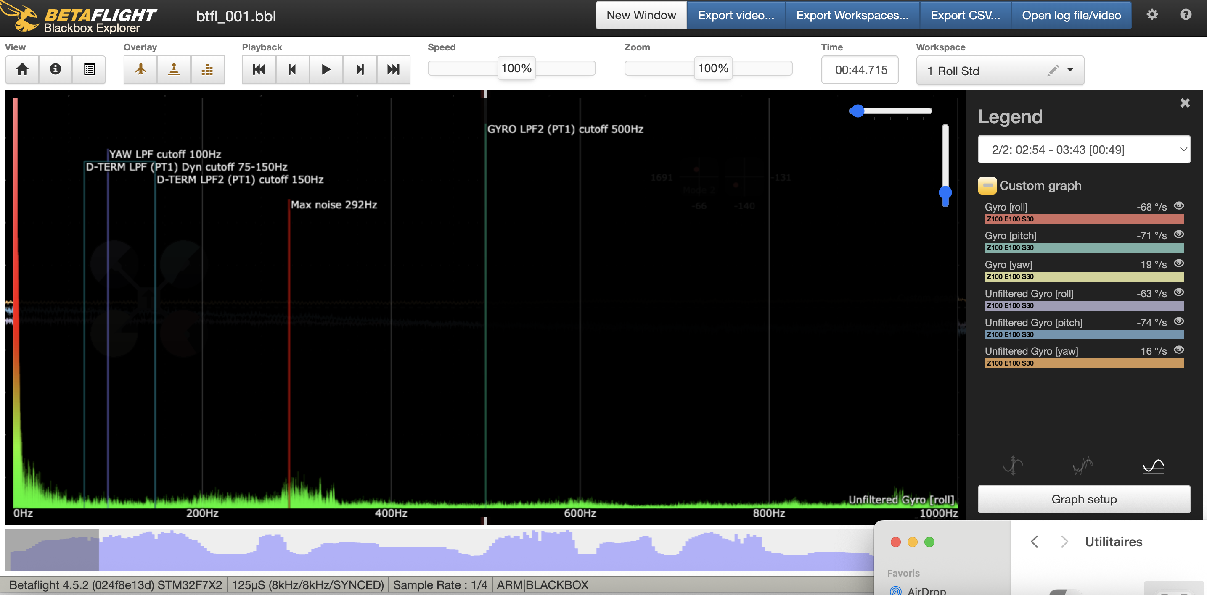Viewport: 1207px width, 595px height.
Task: Click the analyser vertical zoom slider handle
Action: 945,193
